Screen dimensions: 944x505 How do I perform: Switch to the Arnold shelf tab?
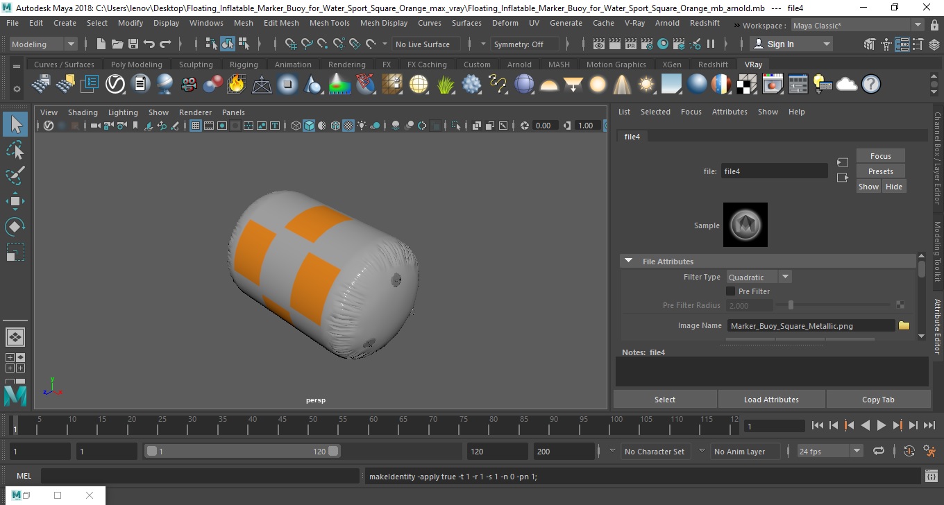point(519,65)
